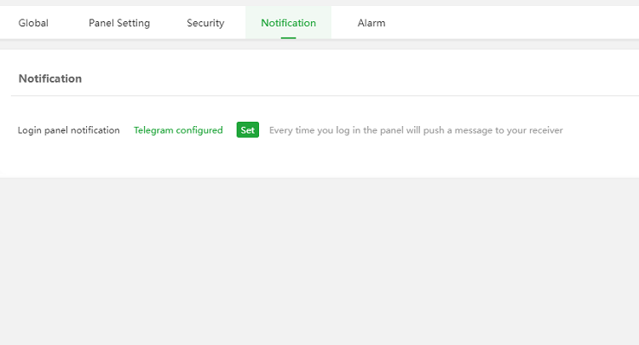Click the Telegram configured link

click(178, 130)
